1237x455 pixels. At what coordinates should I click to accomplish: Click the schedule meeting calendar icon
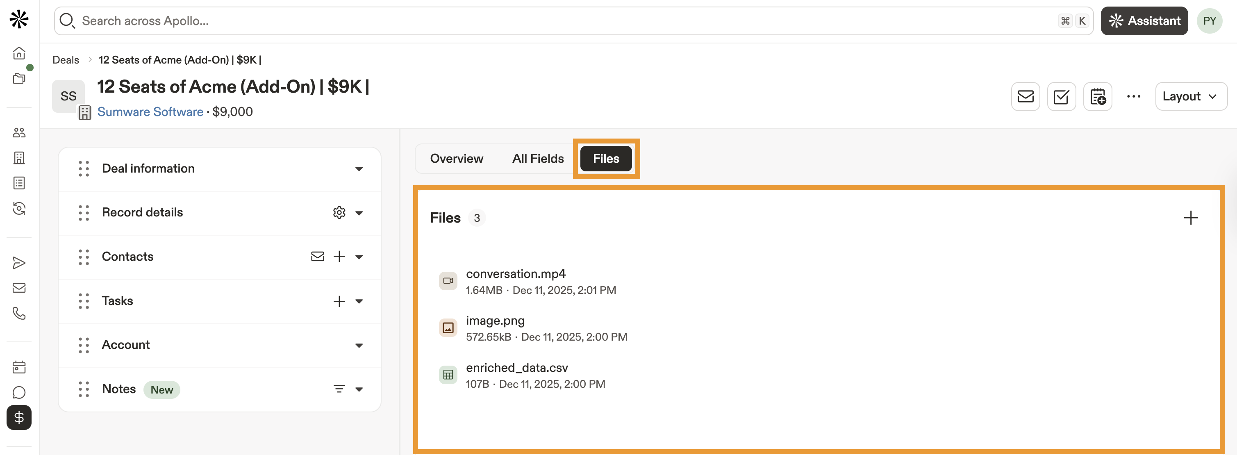1097,97
